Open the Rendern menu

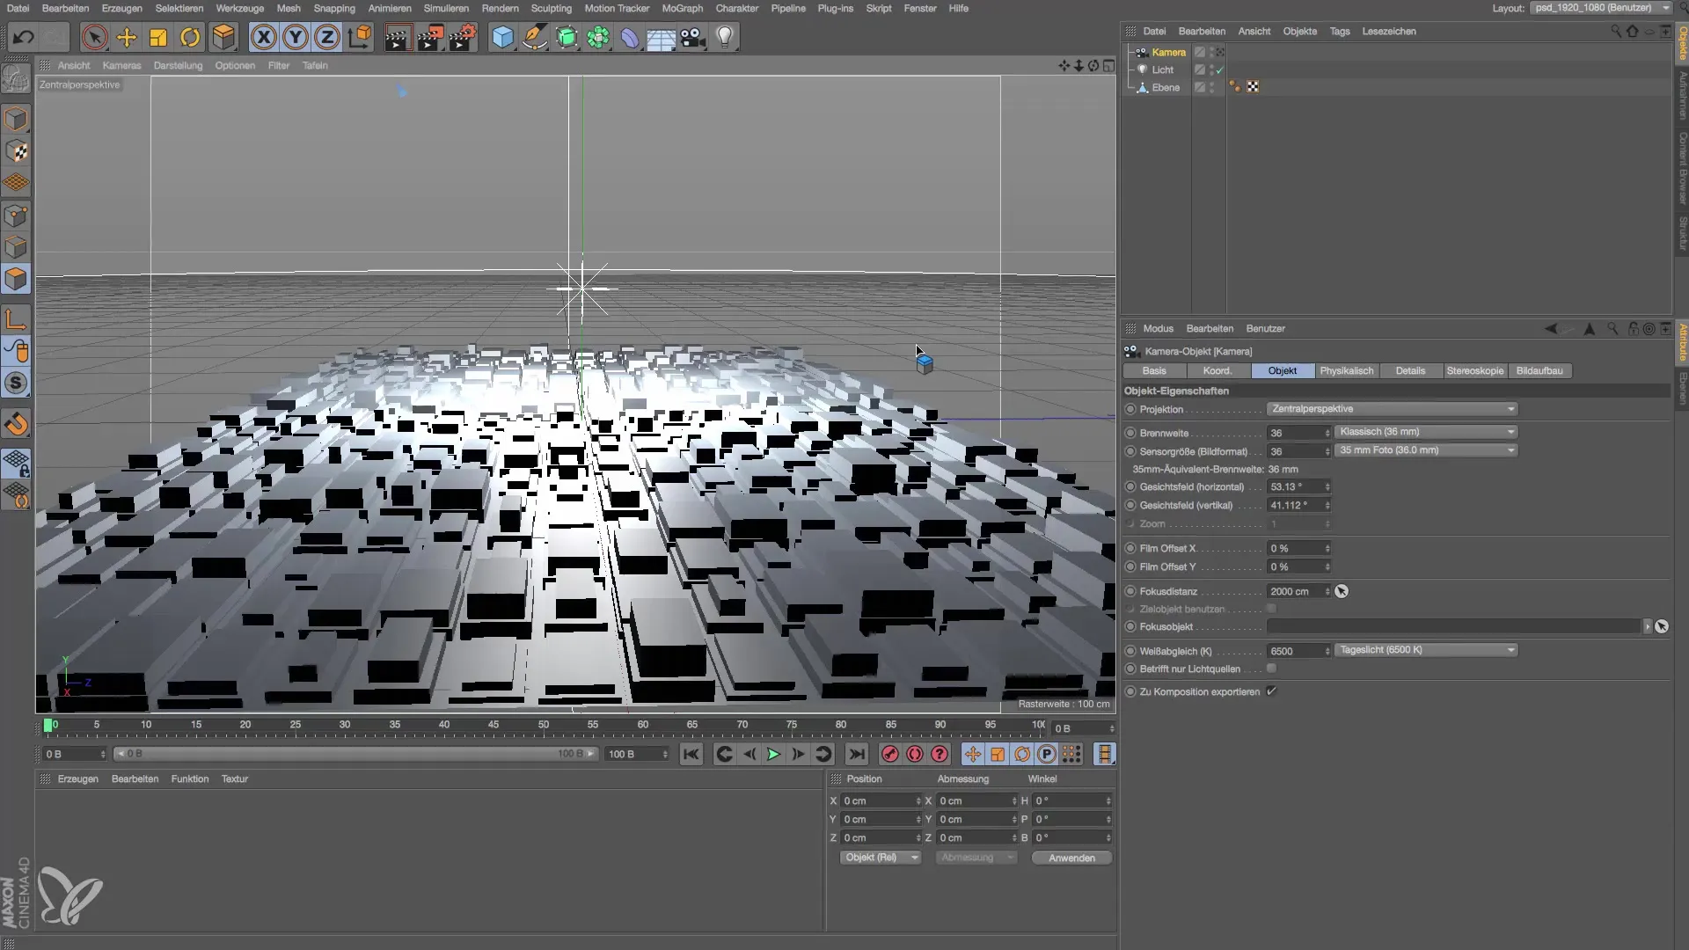point(500,8)
